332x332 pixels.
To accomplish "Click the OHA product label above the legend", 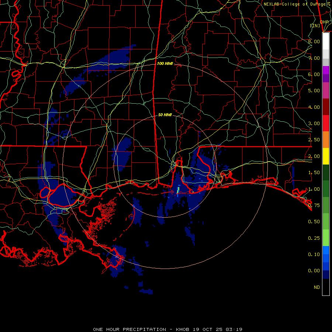I will [324, 22].
